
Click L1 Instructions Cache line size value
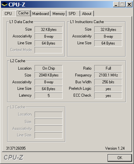click(x=108, y=43)
